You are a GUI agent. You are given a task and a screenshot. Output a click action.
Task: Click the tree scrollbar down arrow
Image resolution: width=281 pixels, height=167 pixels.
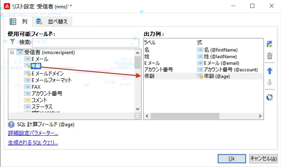[x=137, y=109]
